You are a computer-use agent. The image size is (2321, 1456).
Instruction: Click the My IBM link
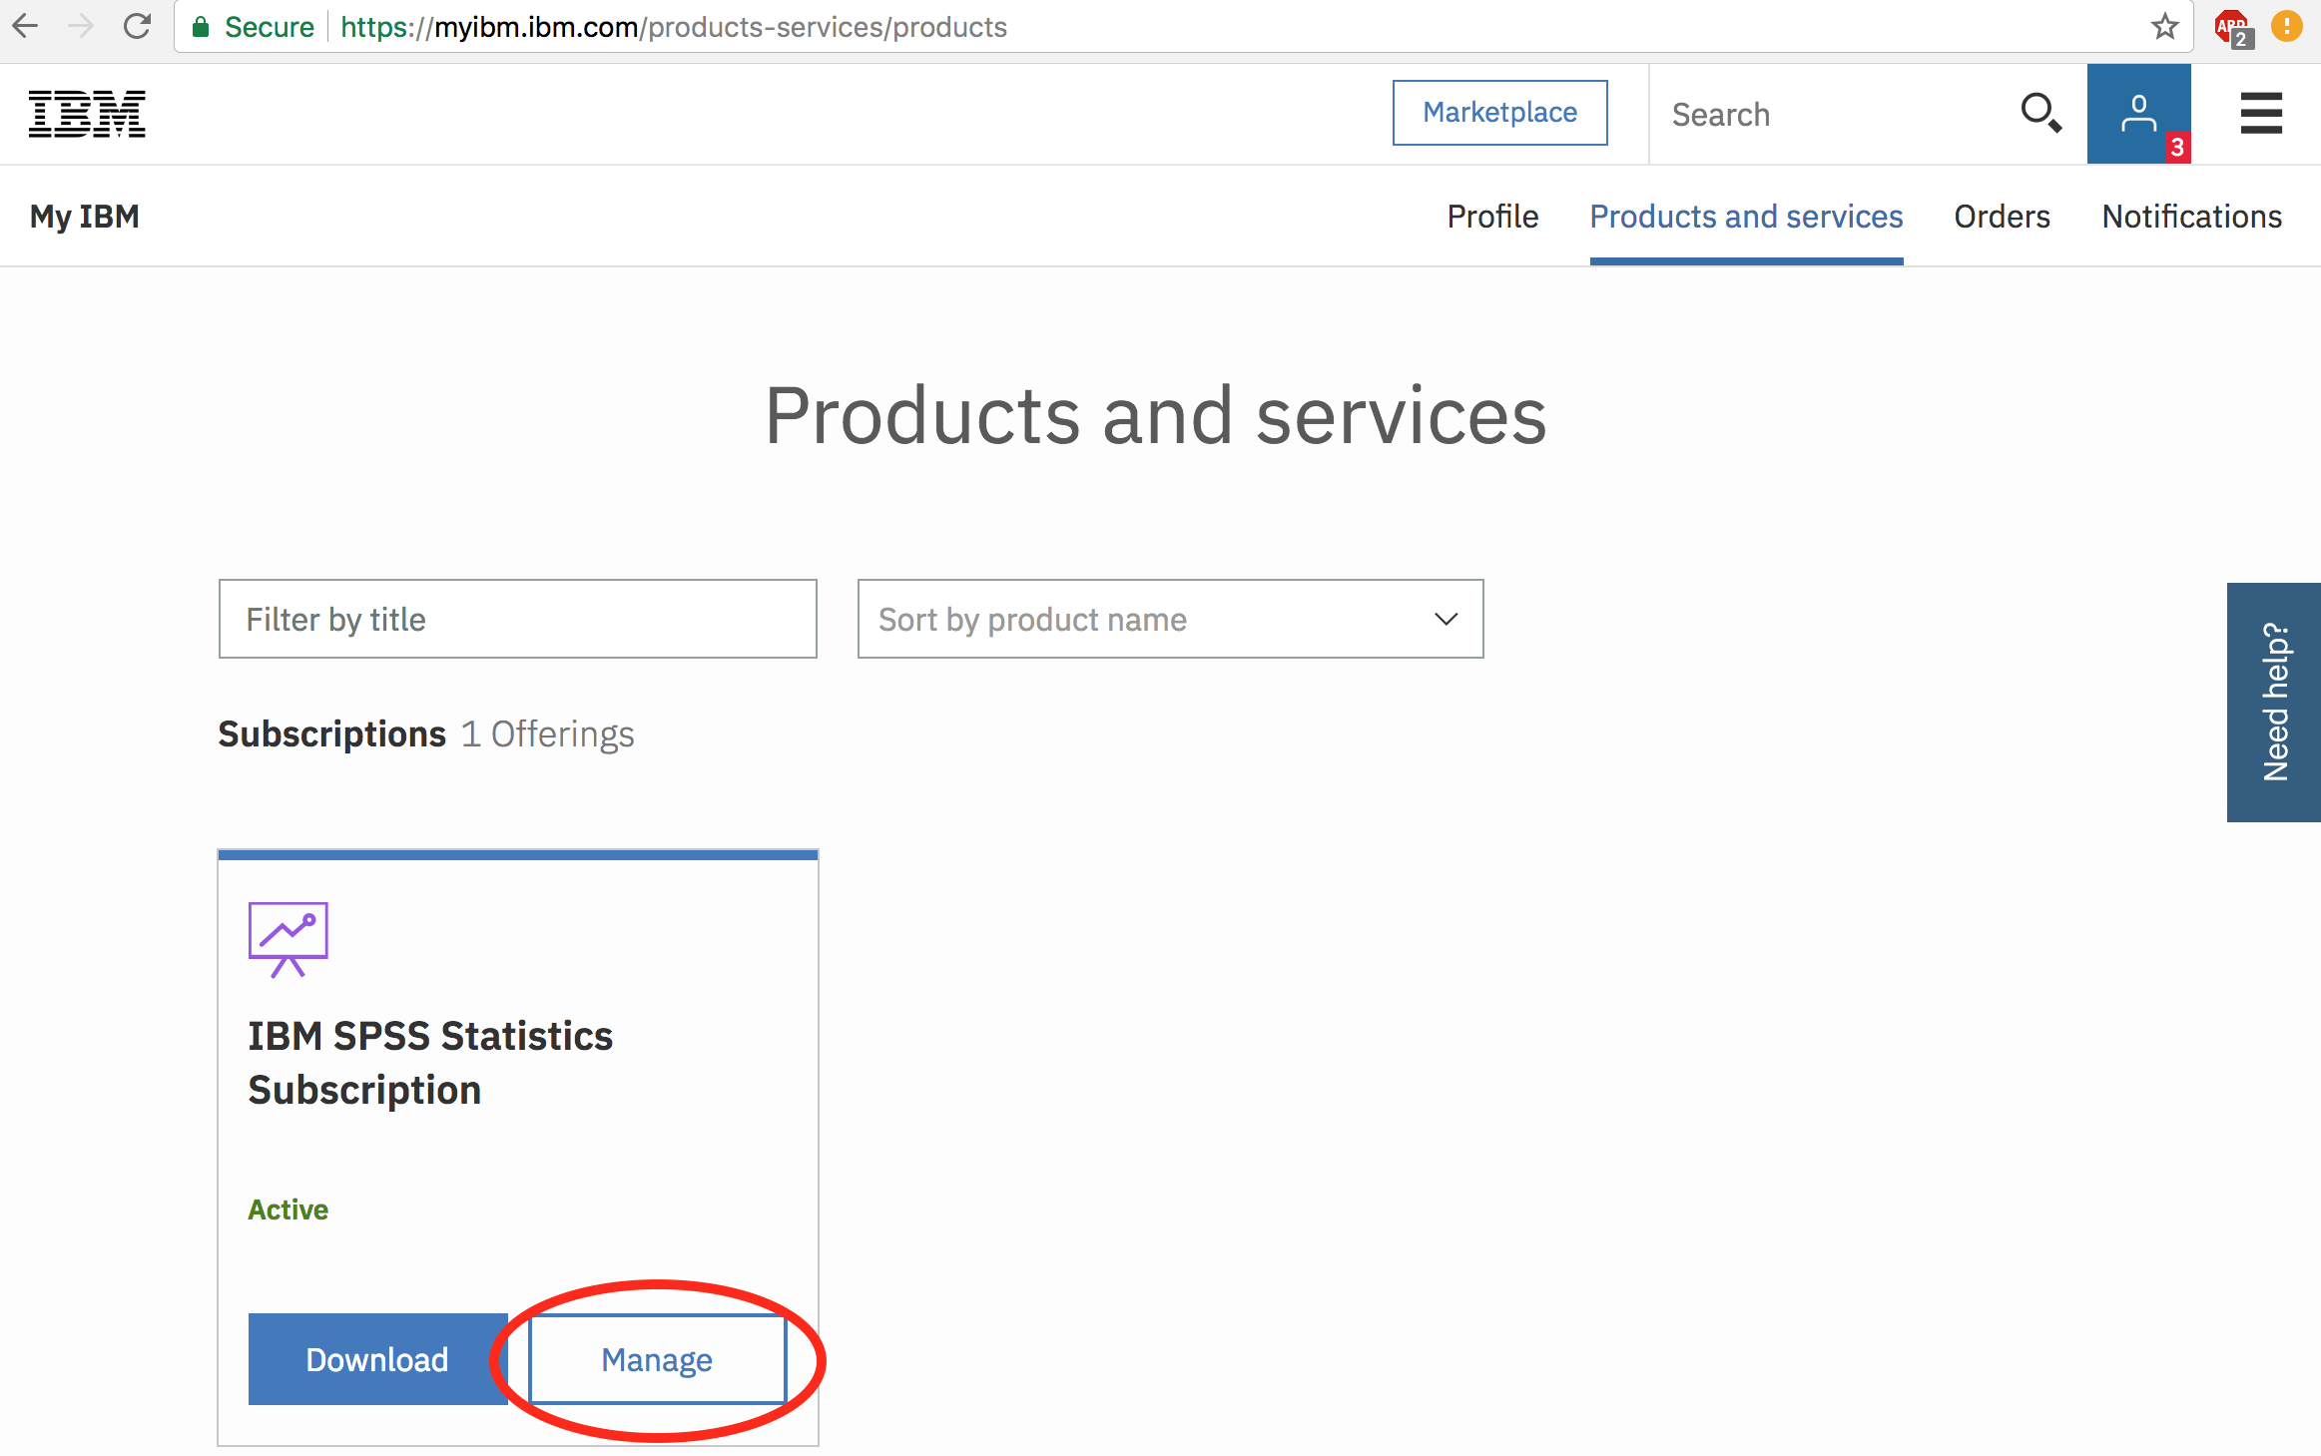(85, 217)
